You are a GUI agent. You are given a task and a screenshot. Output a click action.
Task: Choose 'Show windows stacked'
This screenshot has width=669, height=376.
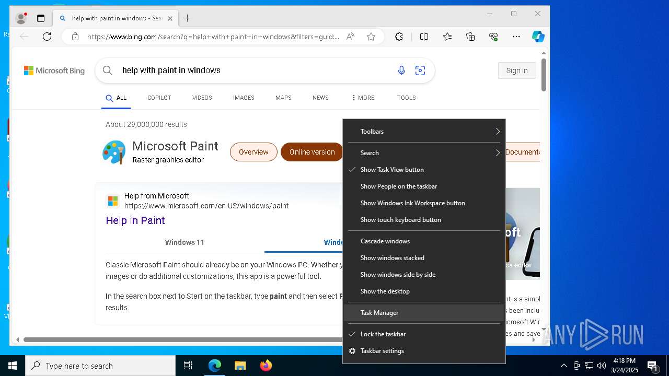coord(424,258)
